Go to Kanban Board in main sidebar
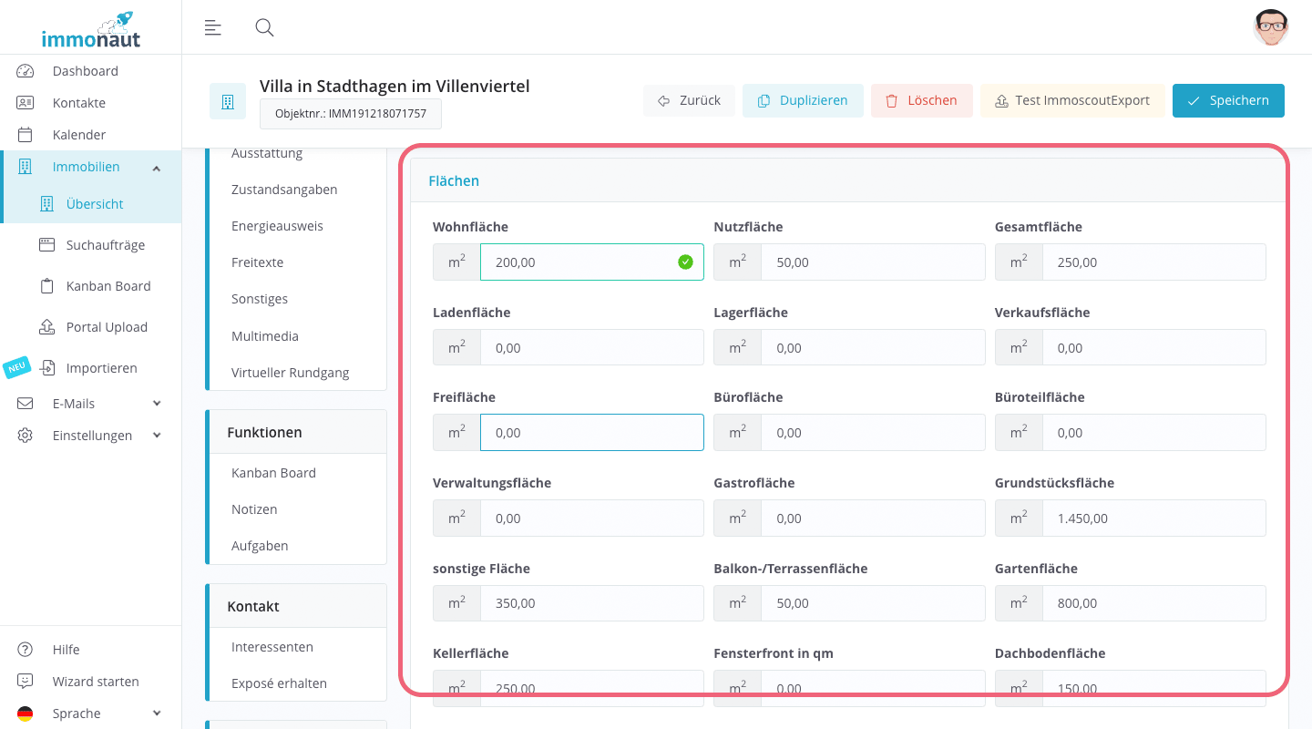This screenshot has height=729, width=1312. pyautogui.click(x=108, y=286)
